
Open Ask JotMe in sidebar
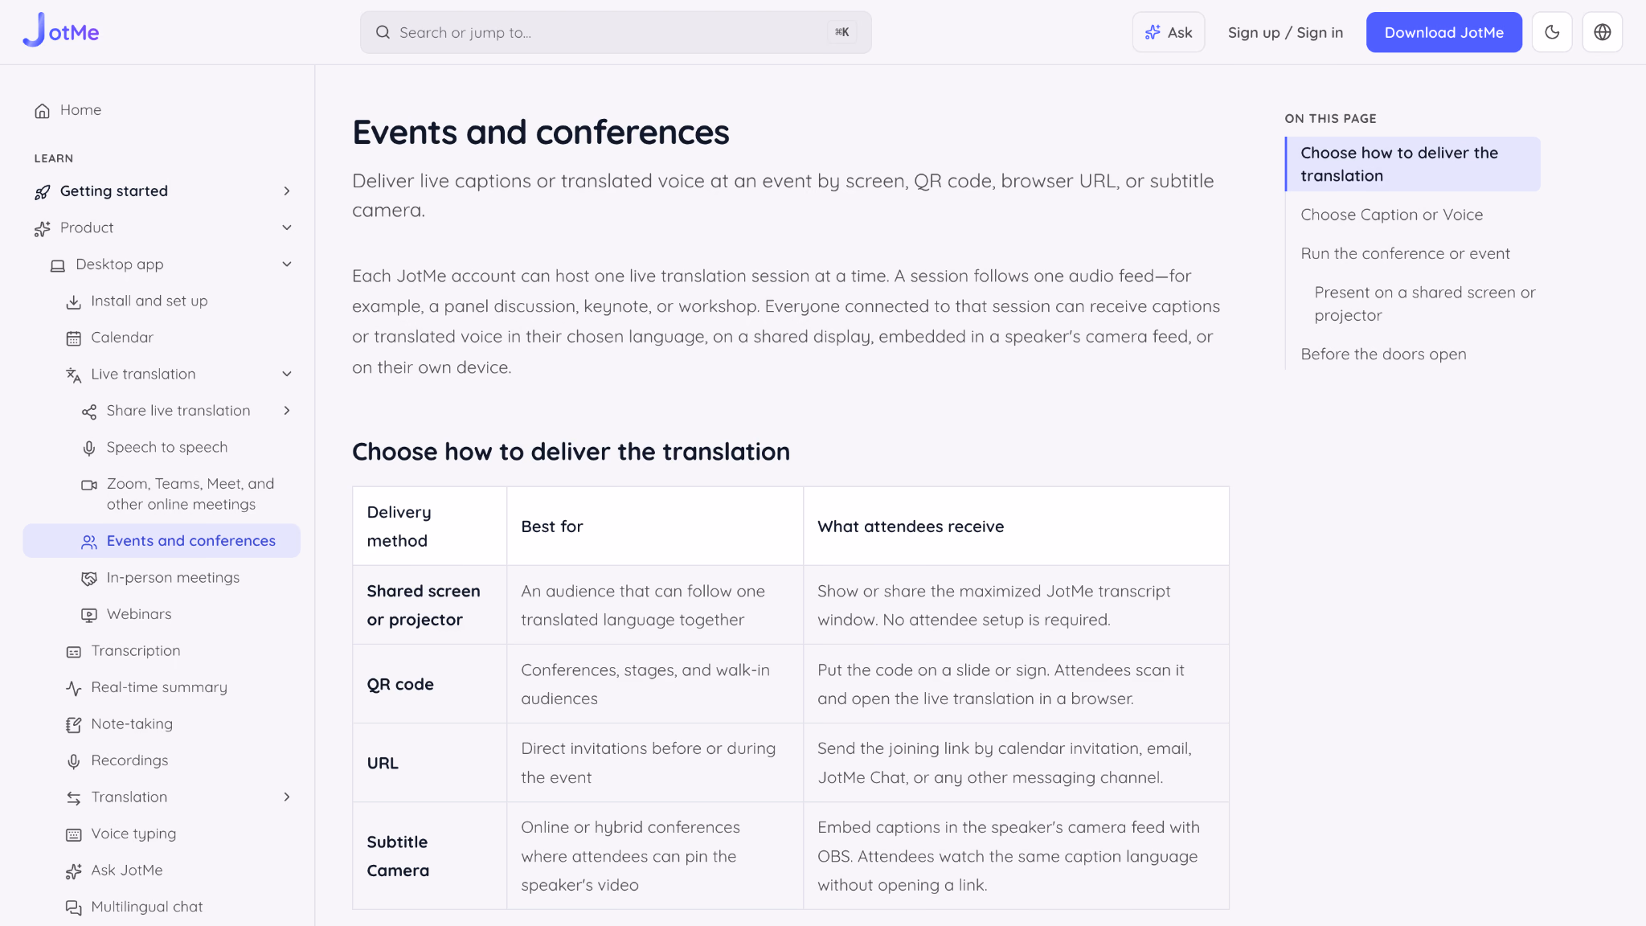point(161,871)
